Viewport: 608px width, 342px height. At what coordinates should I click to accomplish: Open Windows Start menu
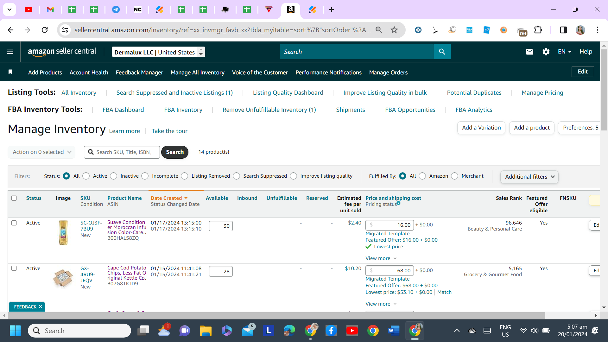(x=15, y=331)
